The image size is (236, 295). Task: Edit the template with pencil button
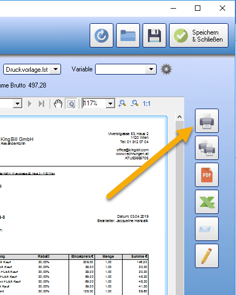point(207,256)
